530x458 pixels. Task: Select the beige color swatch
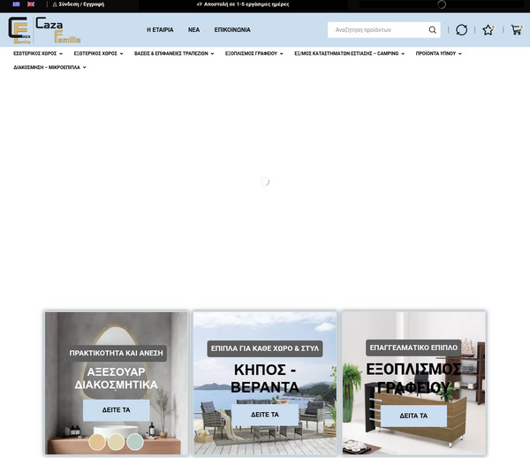(x=117, y=442)
